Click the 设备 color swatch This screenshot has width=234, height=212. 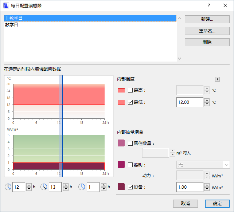click(121, 187)
